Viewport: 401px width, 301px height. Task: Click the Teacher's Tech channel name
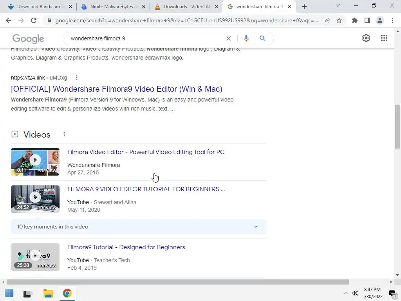(x=112, y=260)
